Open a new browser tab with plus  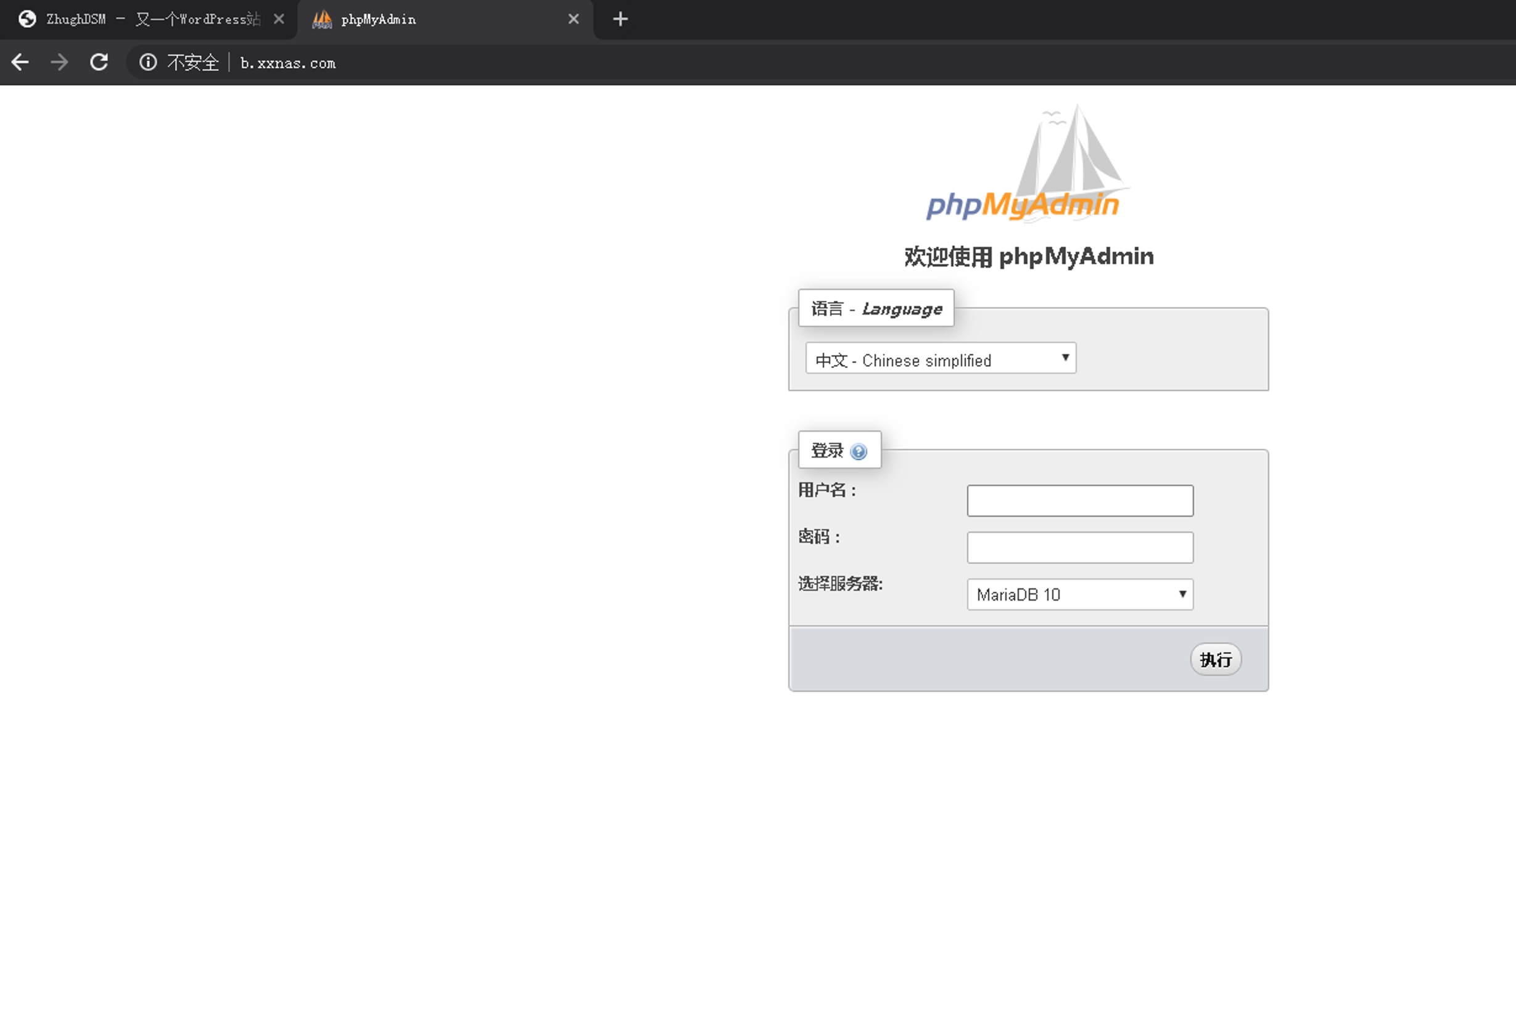pyautogui.click(x=620, y=19)
